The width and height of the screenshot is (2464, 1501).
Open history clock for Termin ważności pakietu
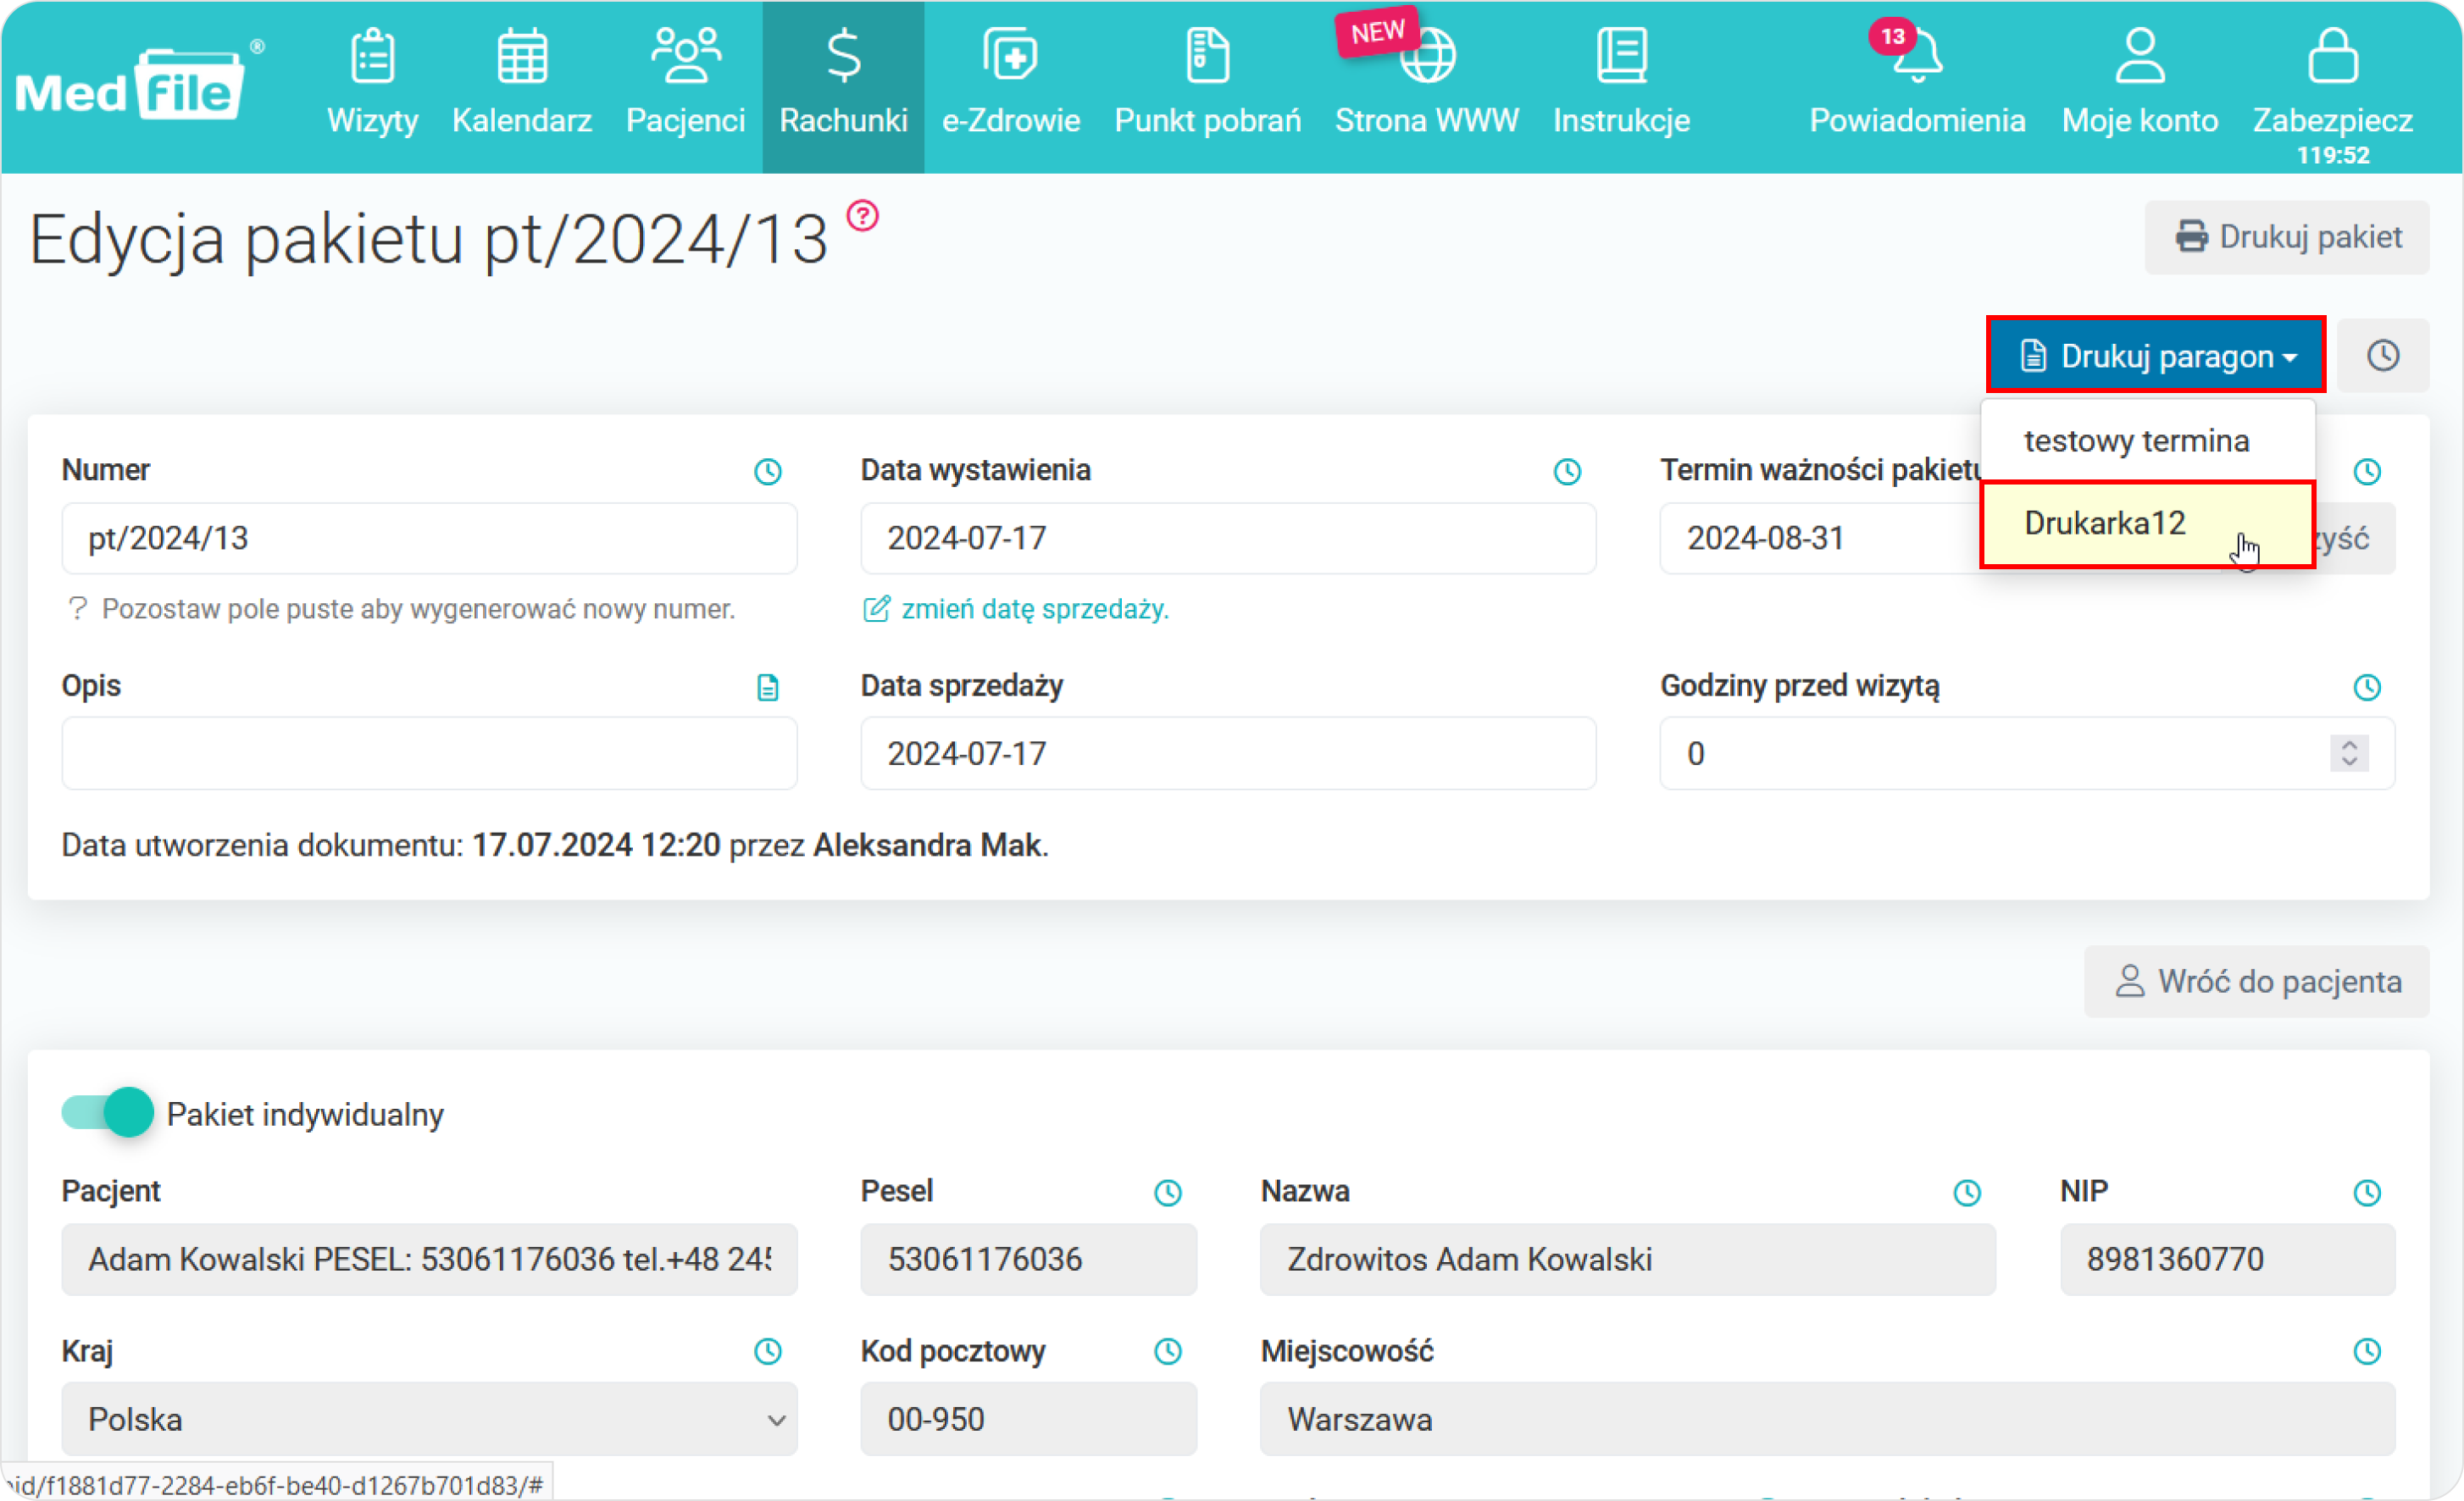2366,471
